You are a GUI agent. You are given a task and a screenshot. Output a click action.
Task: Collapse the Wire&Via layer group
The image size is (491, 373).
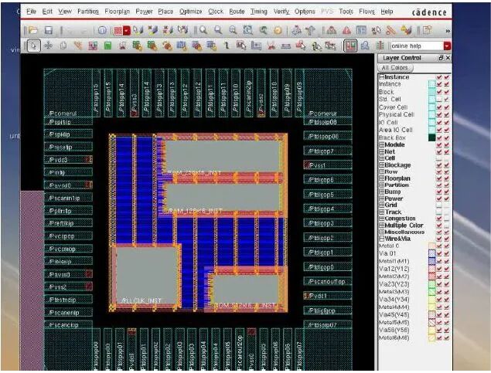coord(382,239)
